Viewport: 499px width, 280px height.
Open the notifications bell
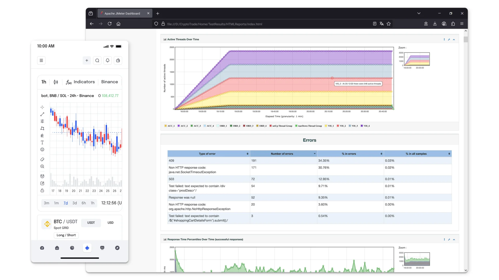point(107,60)
